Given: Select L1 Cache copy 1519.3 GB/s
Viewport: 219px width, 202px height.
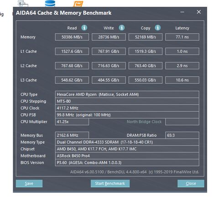Looking at the screenshot, I should click(146, 51).
